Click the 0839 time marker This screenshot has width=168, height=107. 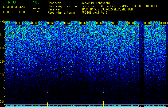(147, 23)
